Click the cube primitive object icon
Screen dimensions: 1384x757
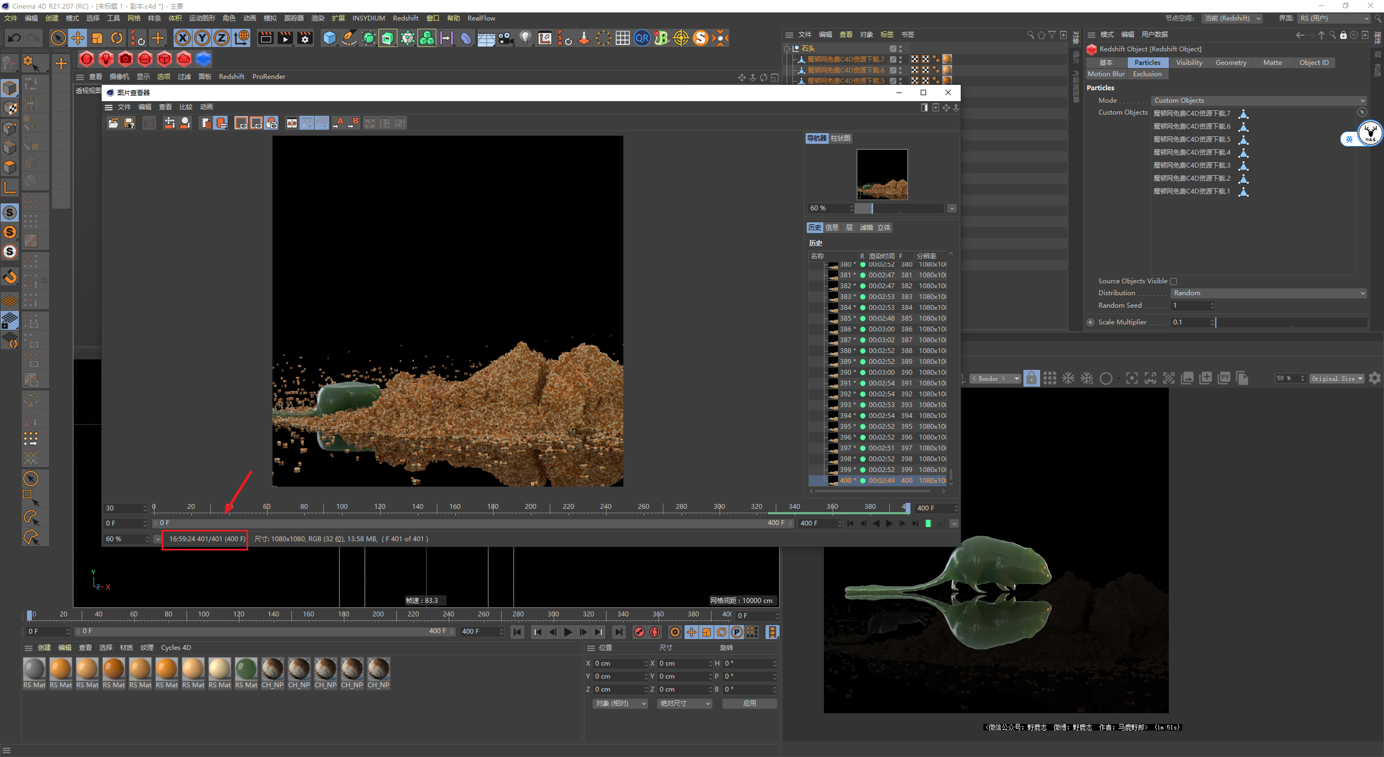point(329,38)
